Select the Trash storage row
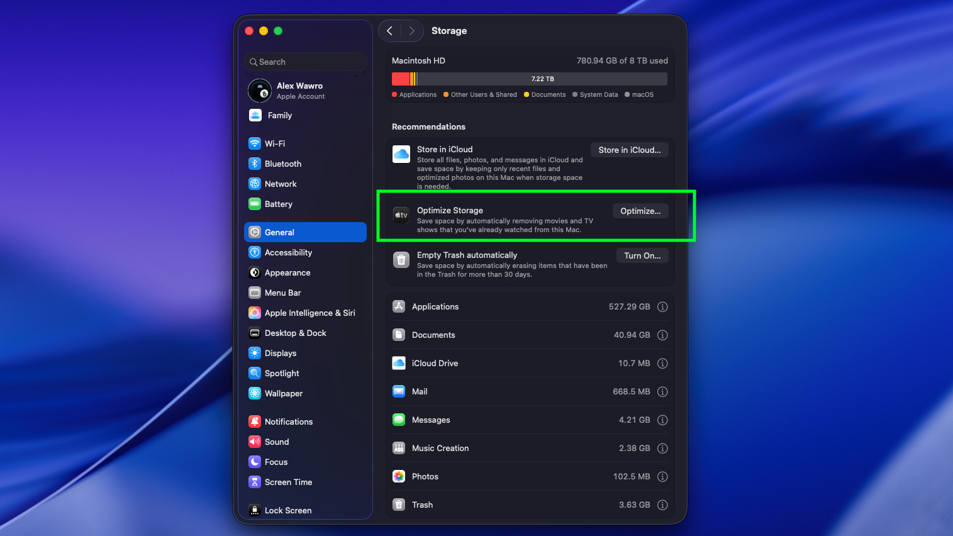Image resolution: width=953 pixels, height=536 pixels. pyautogui.click(x=530, y=505)
